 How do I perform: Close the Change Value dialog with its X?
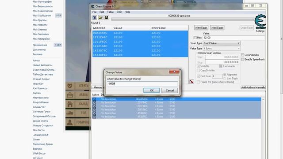click(174, 72)
